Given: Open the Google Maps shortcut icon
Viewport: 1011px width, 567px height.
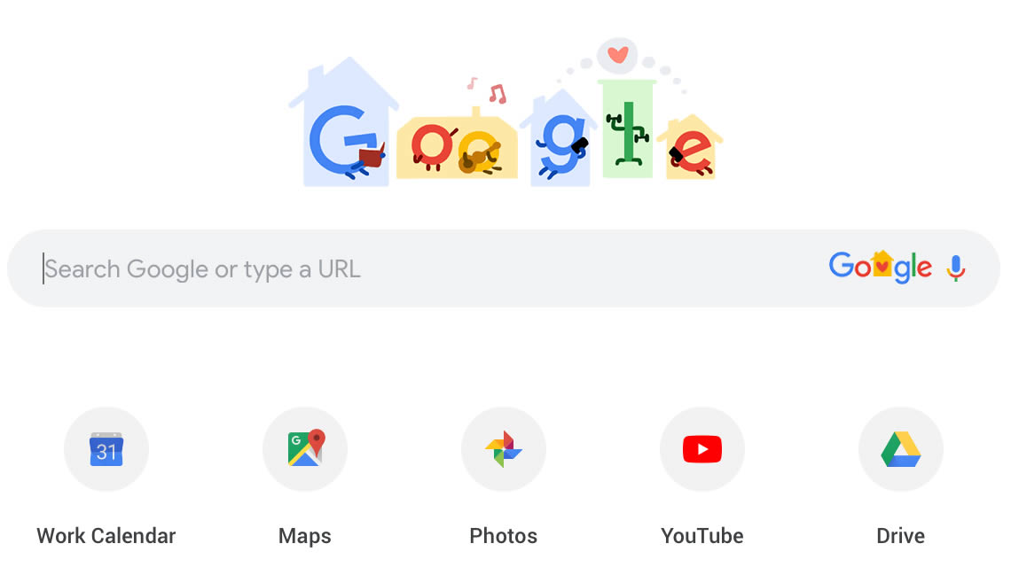Looking at the screenshot, I should 306,447.
